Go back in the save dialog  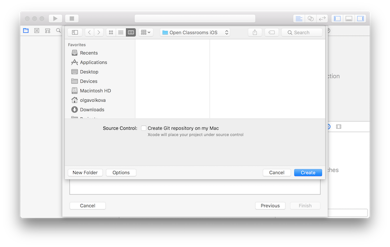click(x=90, y=32)
